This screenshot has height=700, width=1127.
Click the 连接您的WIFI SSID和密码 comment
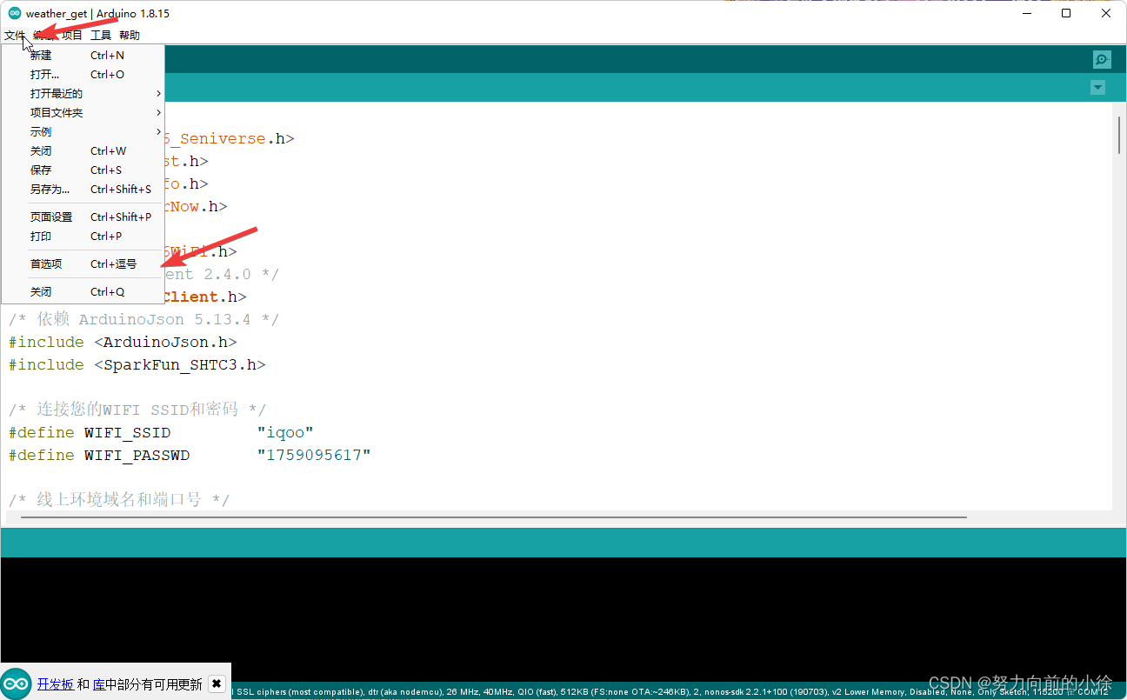[x=137, y=410]
